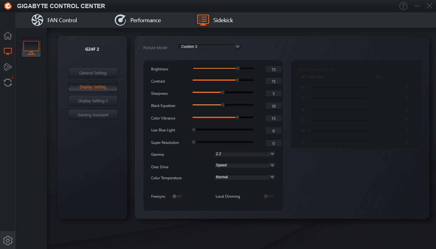Click the GIGABYTE CONTROL CENTER title text

(61, 6)
